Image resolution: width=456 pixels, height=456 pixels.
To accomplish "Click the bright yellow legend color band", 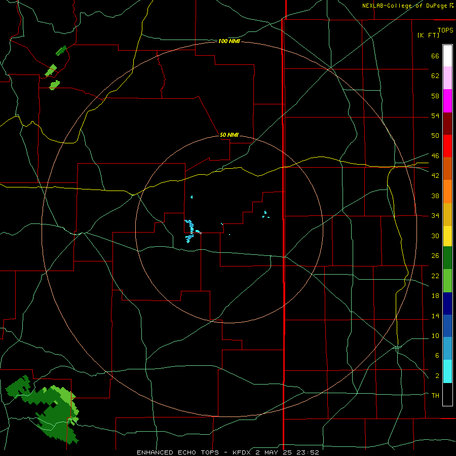I will pyautogui.click(x=447, y=236).
